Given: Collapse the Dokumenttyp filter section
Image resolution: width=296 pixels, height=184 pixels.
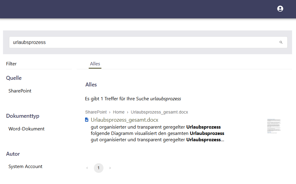Looking at the screenshot, I should 23,116.
